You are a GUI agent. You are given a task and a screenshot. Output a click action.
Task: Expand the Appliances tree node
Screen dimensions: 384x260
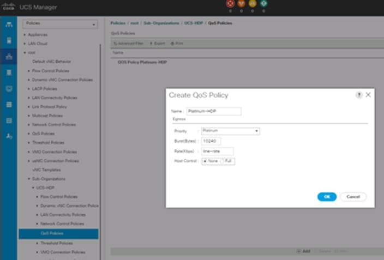point(25,35)
